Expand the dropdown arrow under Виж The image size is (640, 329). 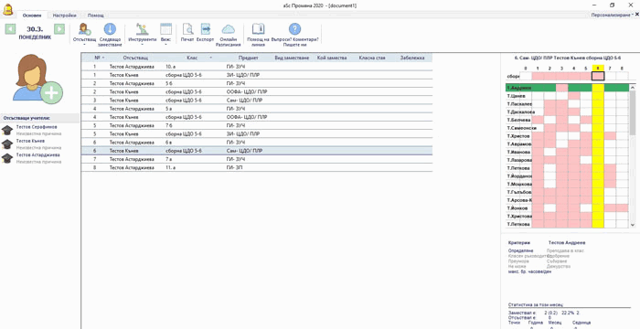point(165,45)
